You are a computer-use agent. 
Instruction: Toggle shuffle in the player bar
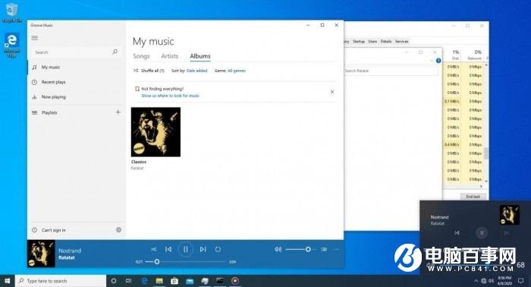154,249
